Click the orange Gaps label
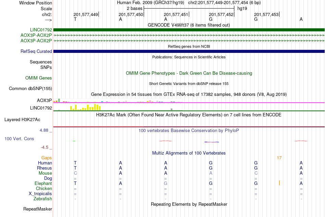The height and width of the screenshot is (217, 325). (x=47, y=158)
